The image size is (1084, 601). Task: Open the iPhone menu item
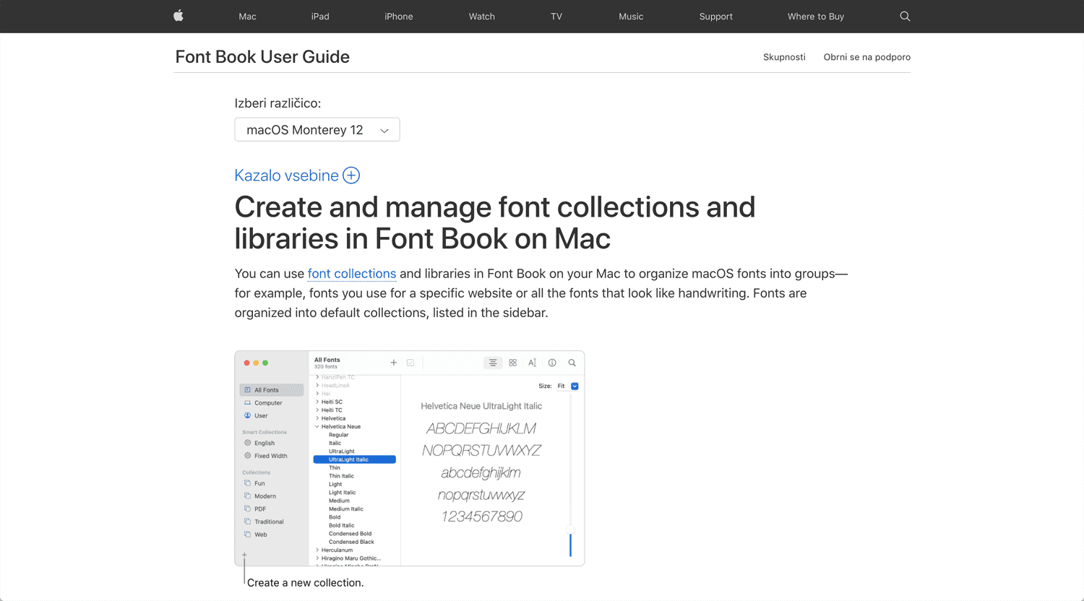399,17
